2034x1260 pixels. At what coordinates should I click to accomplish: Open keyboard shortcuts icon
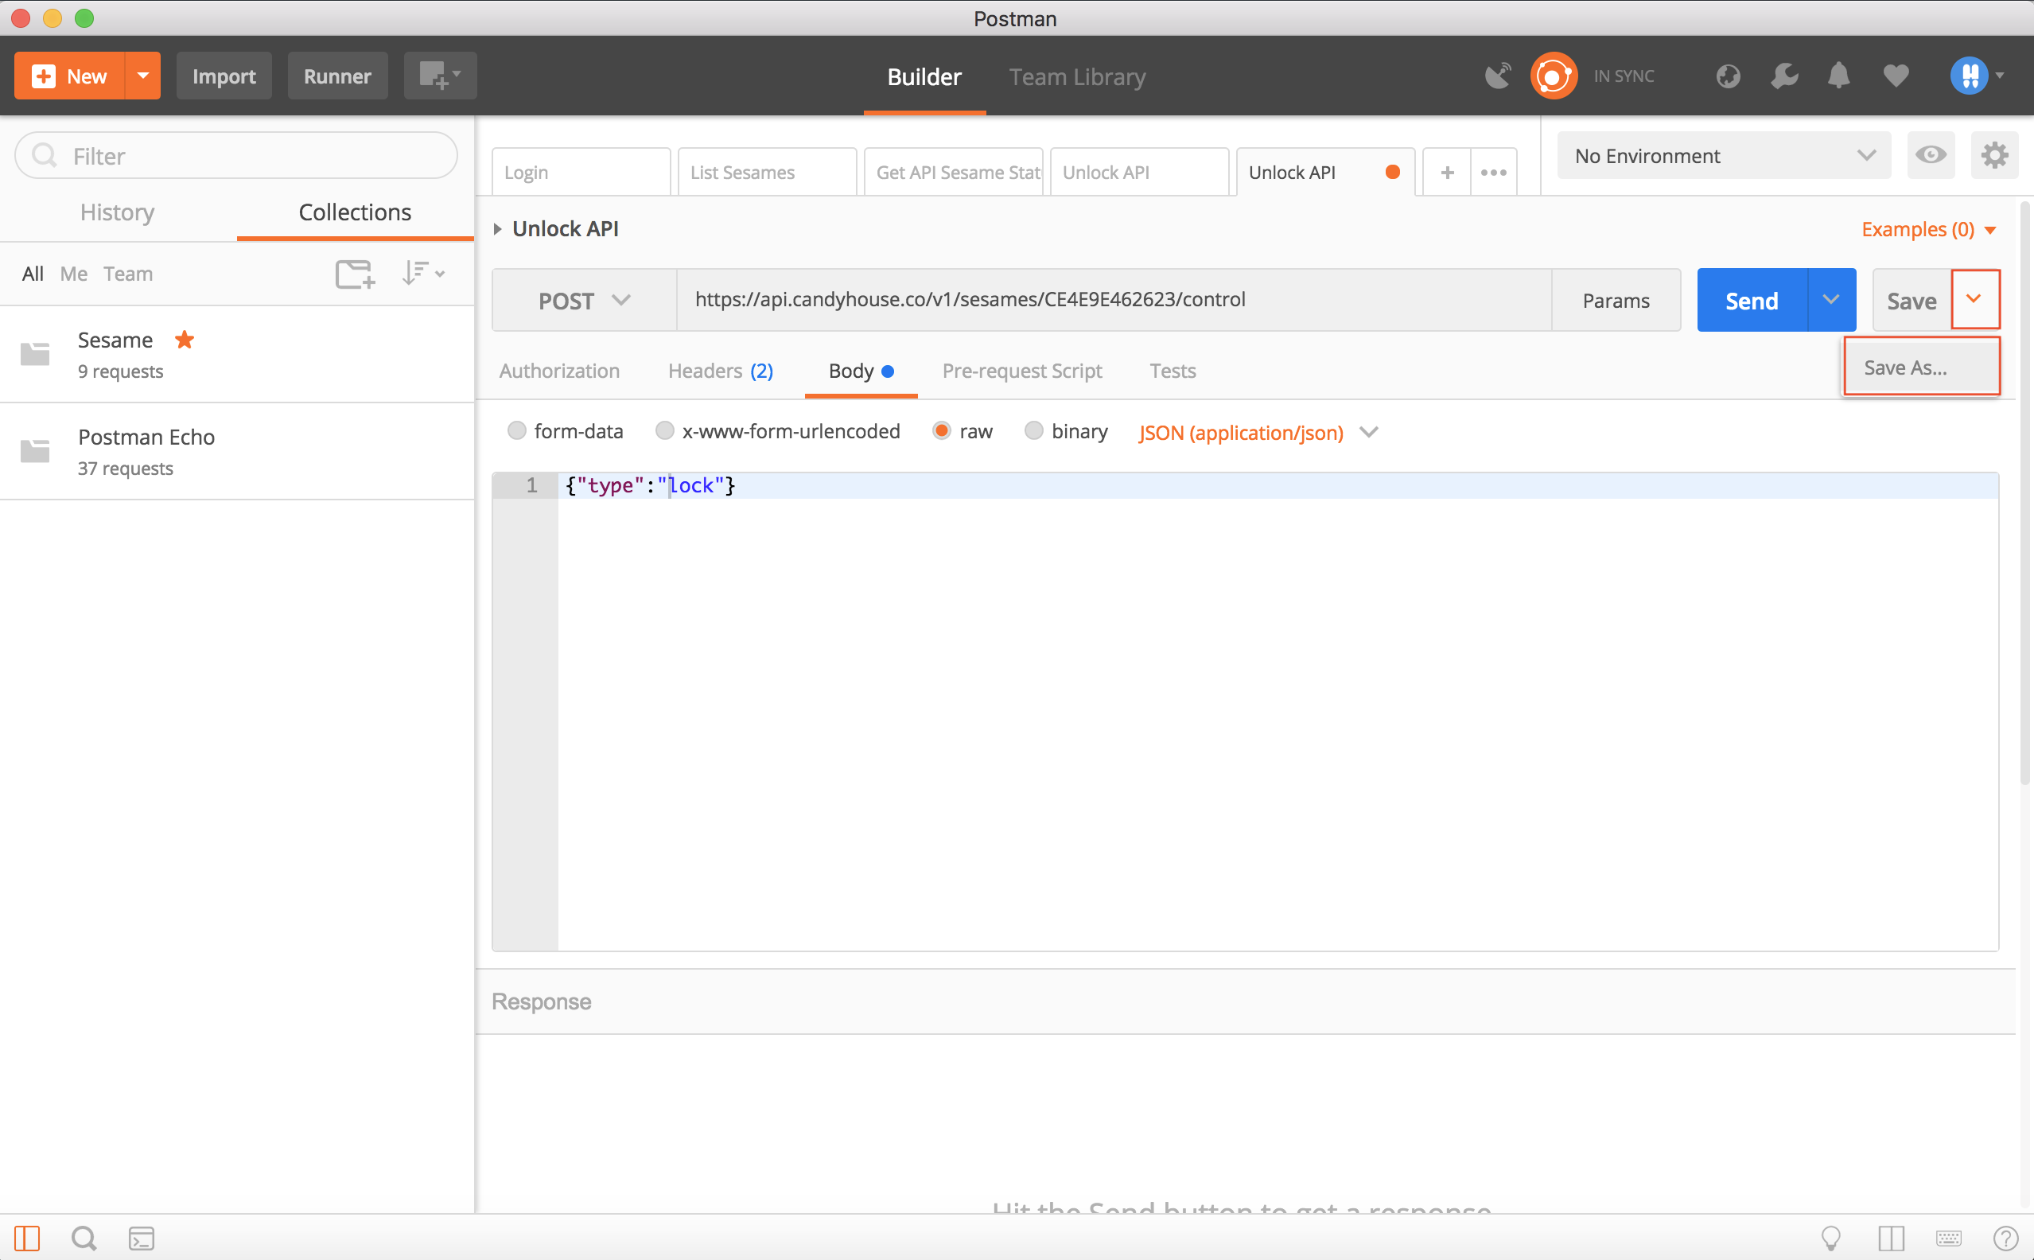coord(1948,1238)
